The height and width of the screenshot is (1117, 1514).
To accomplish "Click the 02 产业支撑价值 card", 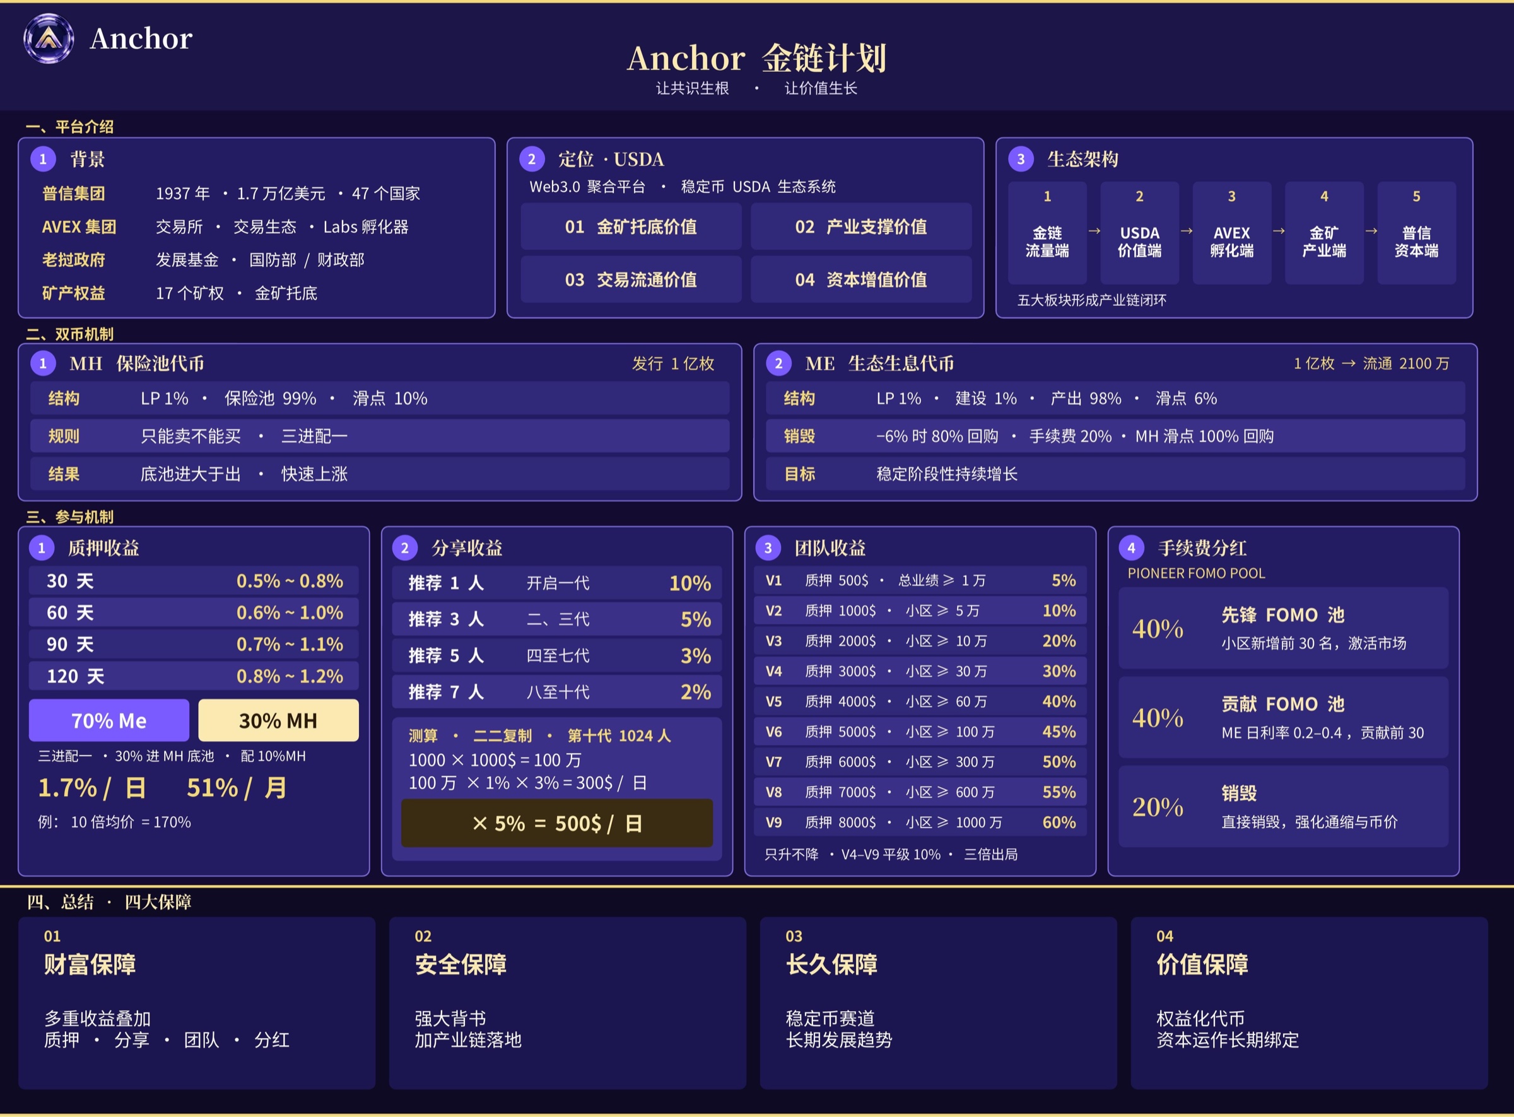I will 861,226.
